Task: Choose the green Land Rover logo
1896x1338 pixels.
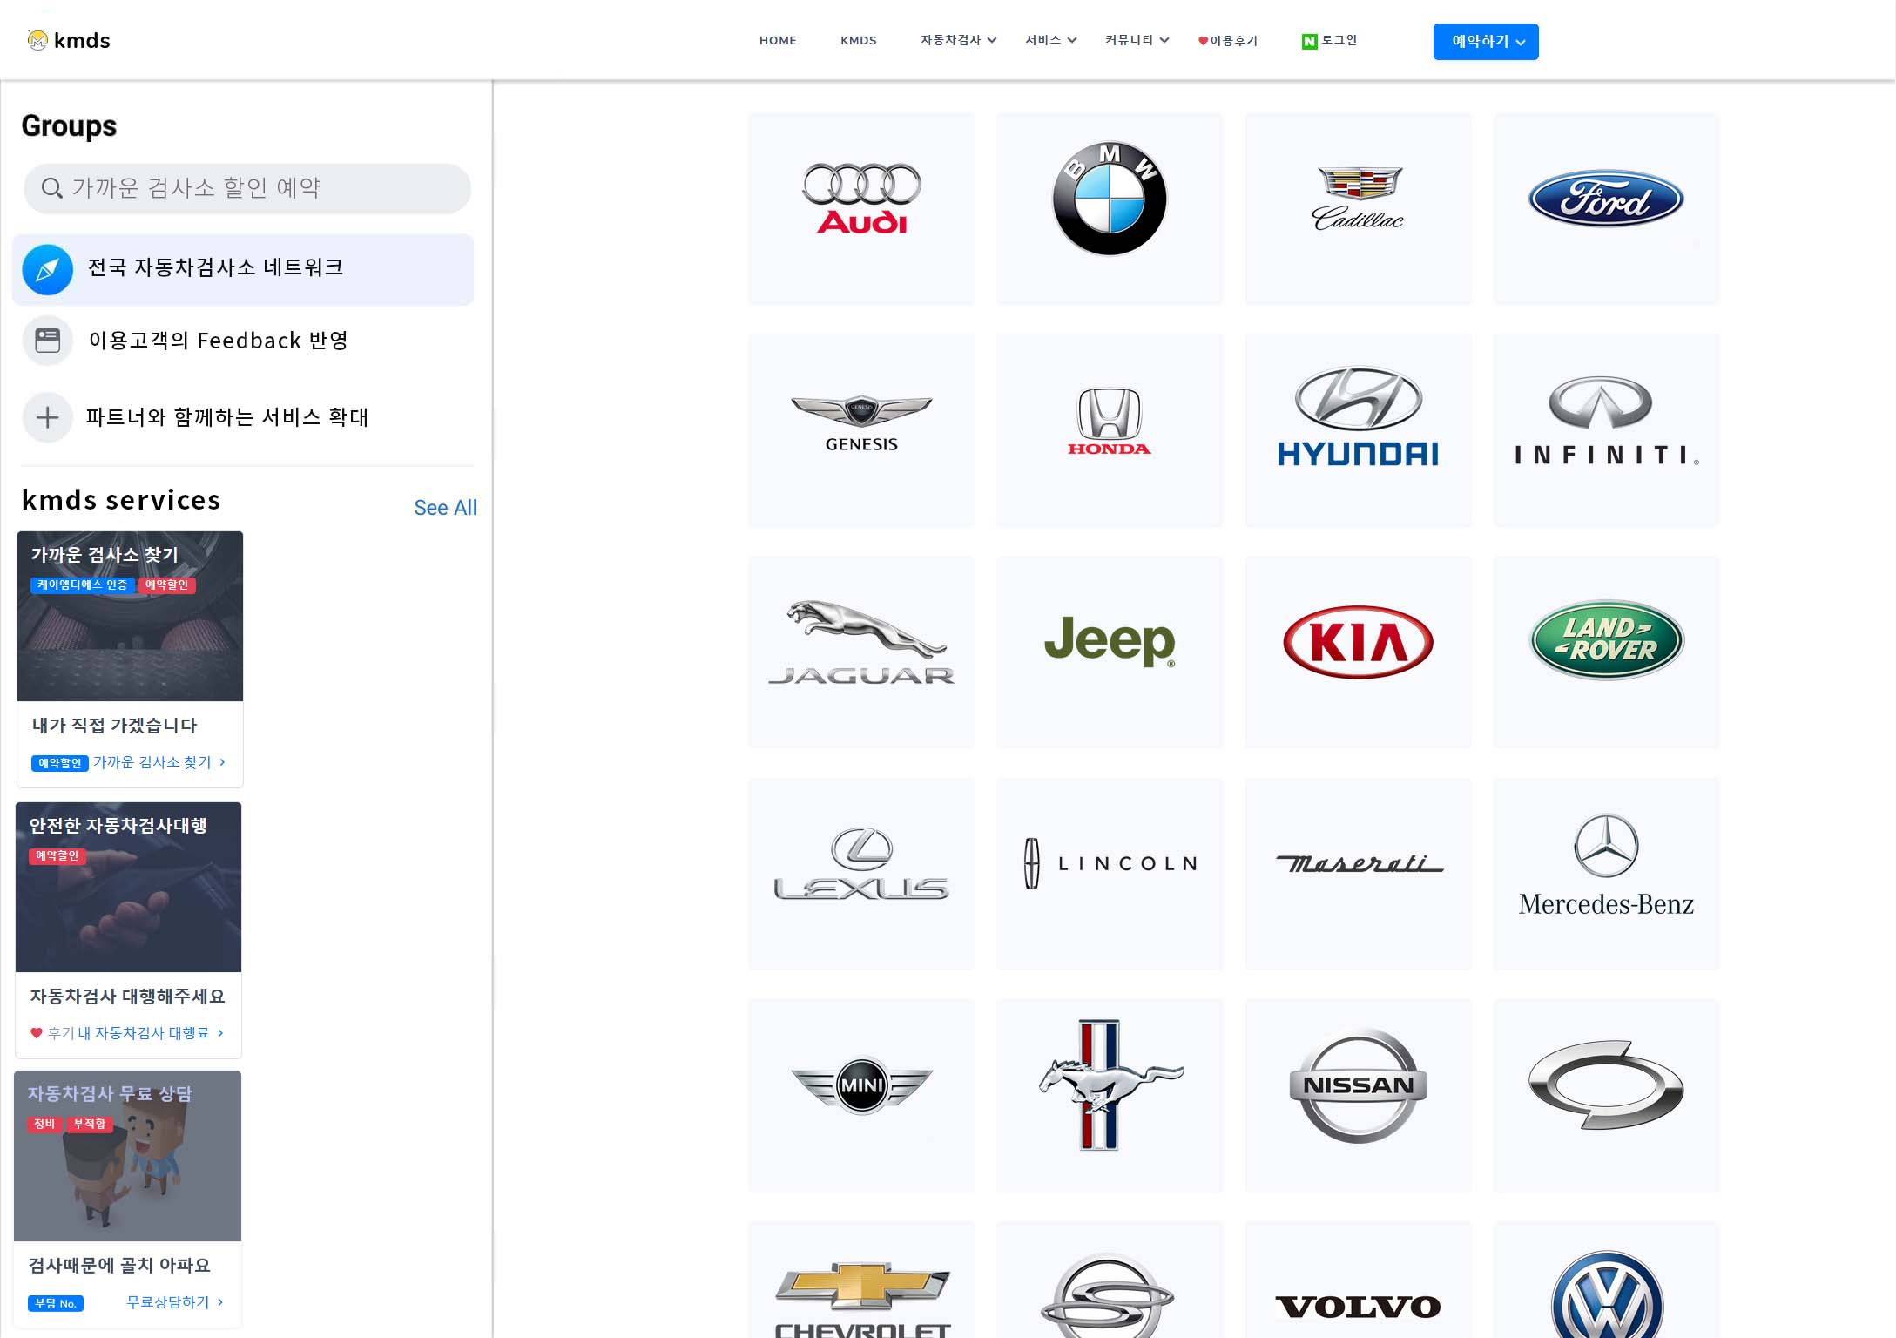Action: click(x=1606, y=640)
